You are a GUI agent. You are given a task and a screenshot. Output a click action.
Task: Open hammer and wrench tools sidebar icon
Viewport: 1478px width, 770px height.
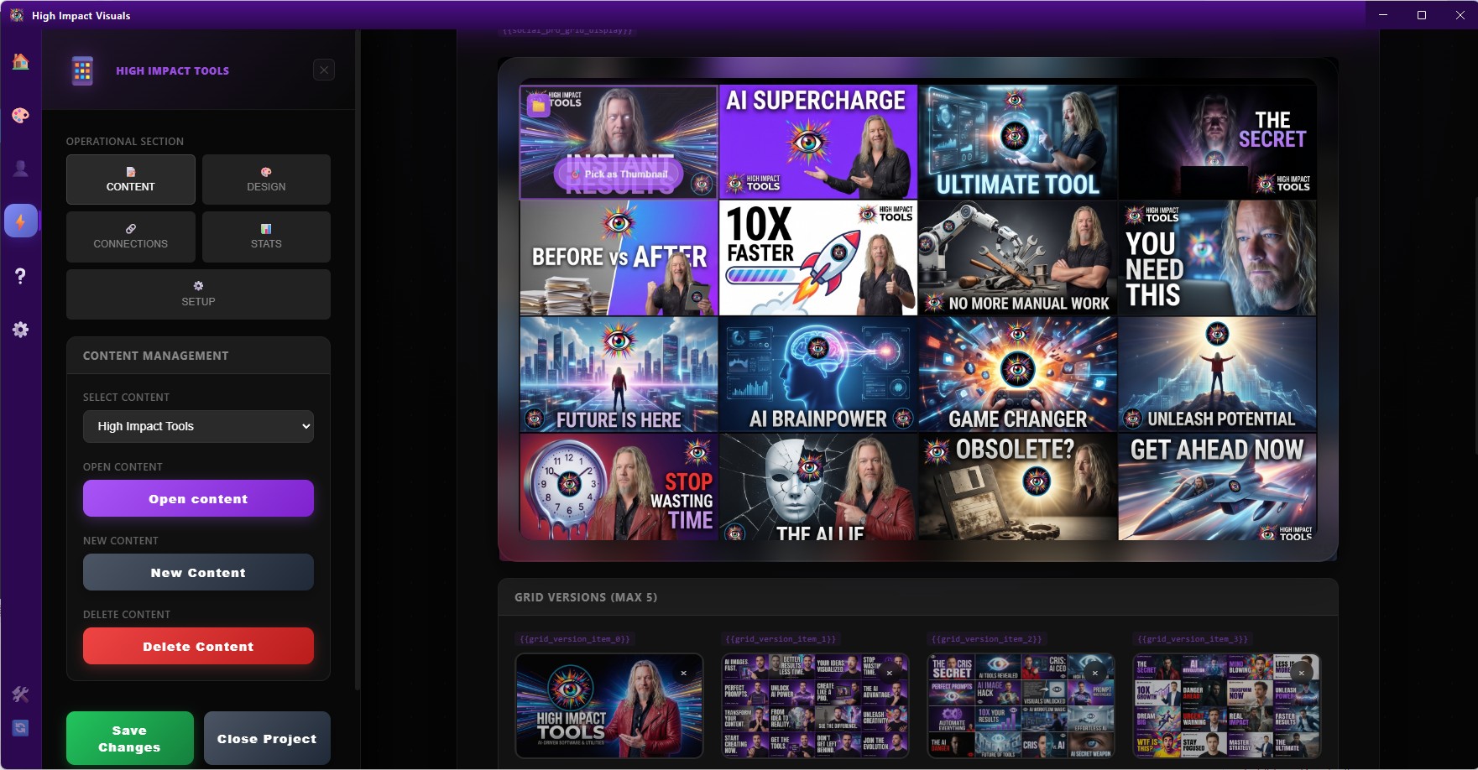20,694
